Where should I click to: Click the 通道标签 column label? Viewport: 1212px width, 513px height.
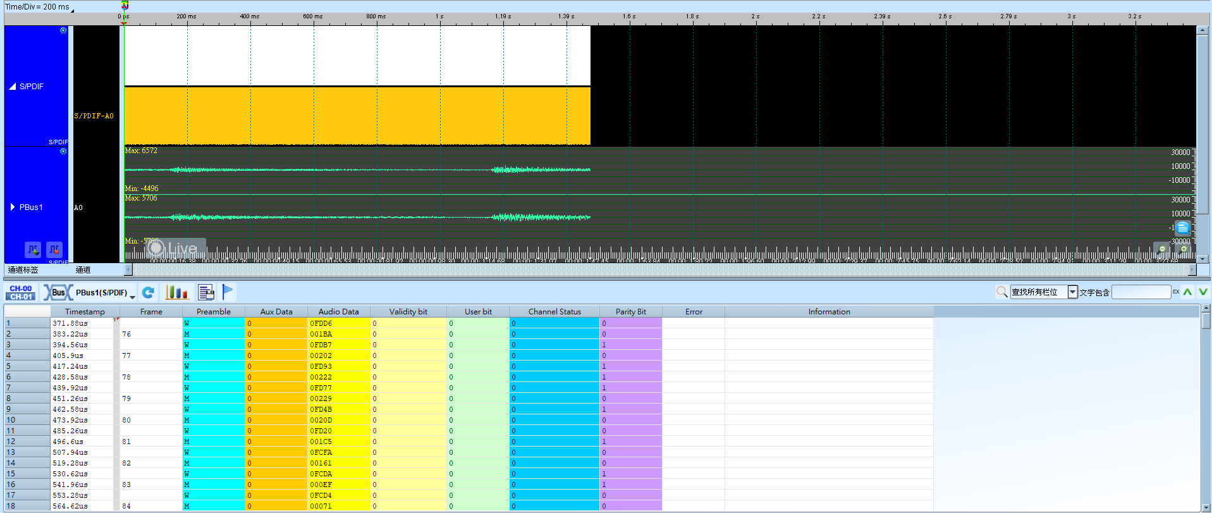coord(23,269)
